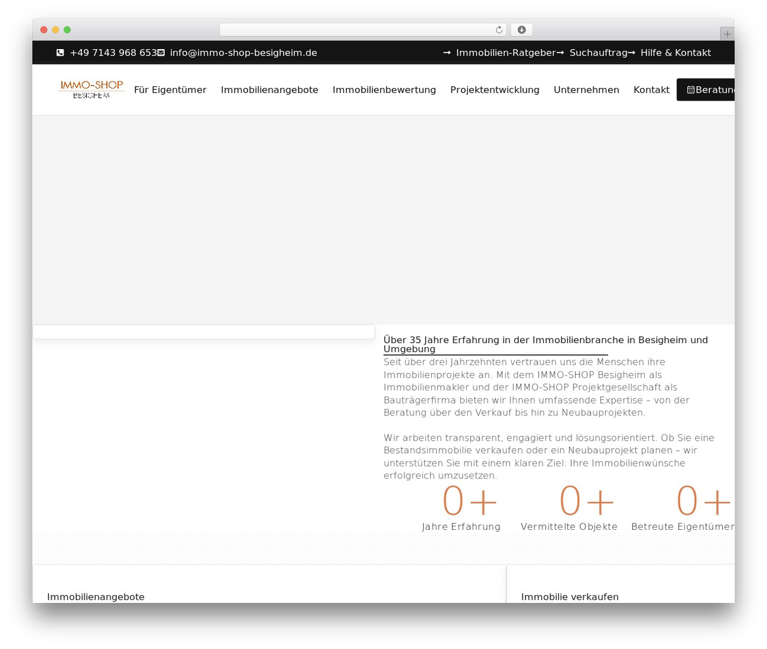Image resolution: width=767 pixels, height=649 pixels.
Task: Click the arrow before Hilfe & Kontakt
Action: pyautogui.click(x=632, y=53)
